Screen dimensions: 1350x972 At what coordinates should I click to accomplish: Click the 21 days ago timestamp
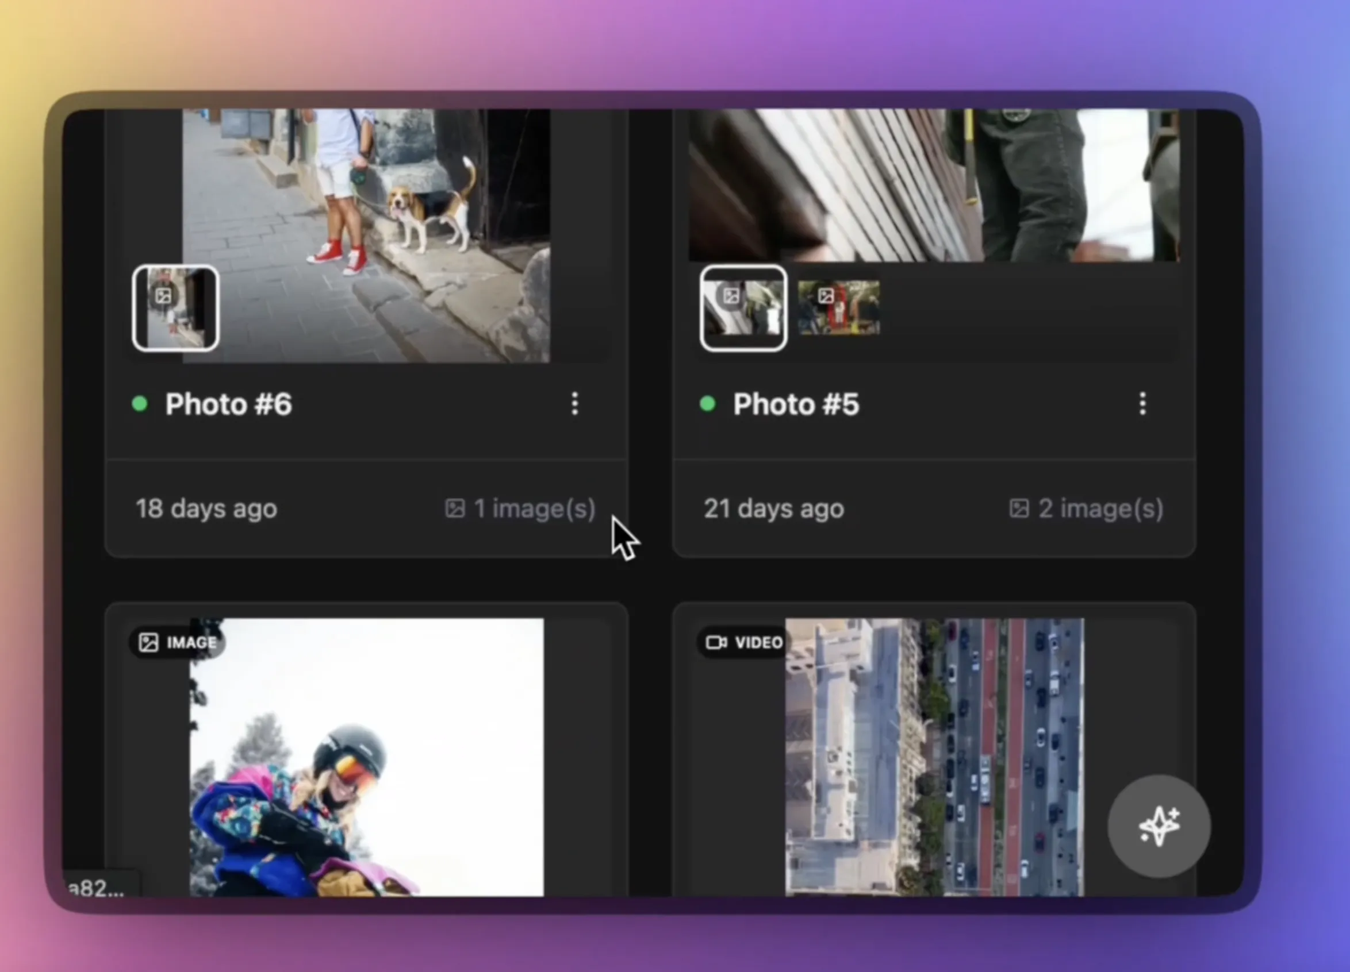tap(774, 509)
